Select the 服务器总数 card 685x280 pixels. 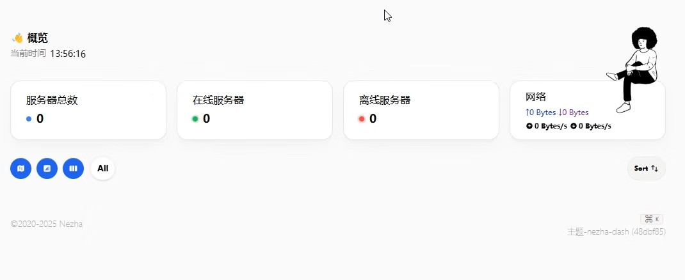coord(88,110)
